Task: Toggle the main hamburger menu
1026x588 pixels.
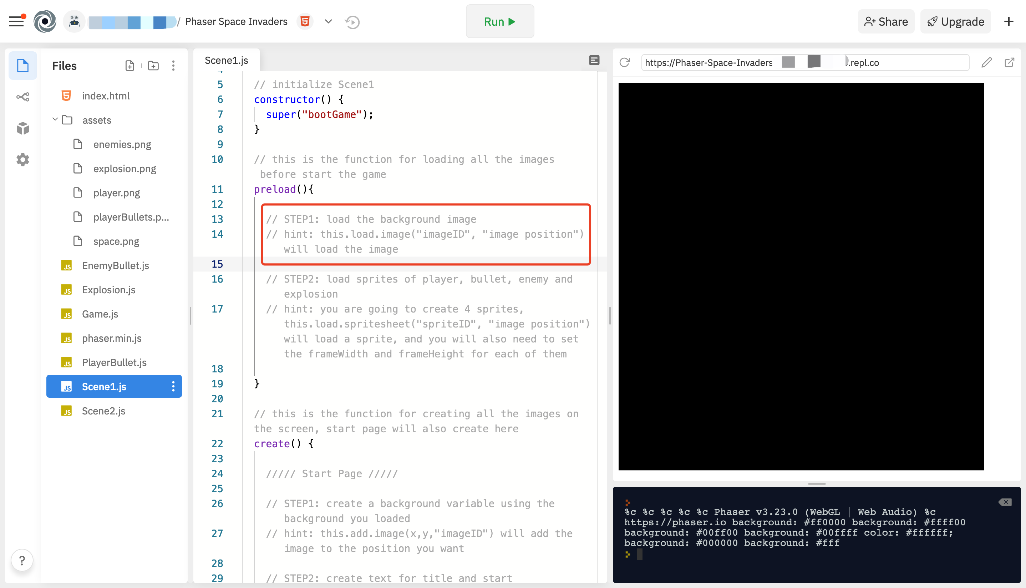Action: (x=16, y=21)
